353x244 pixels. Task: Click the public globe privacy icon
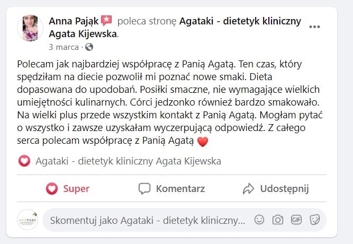pyautogui.click(x=88, y=47)
